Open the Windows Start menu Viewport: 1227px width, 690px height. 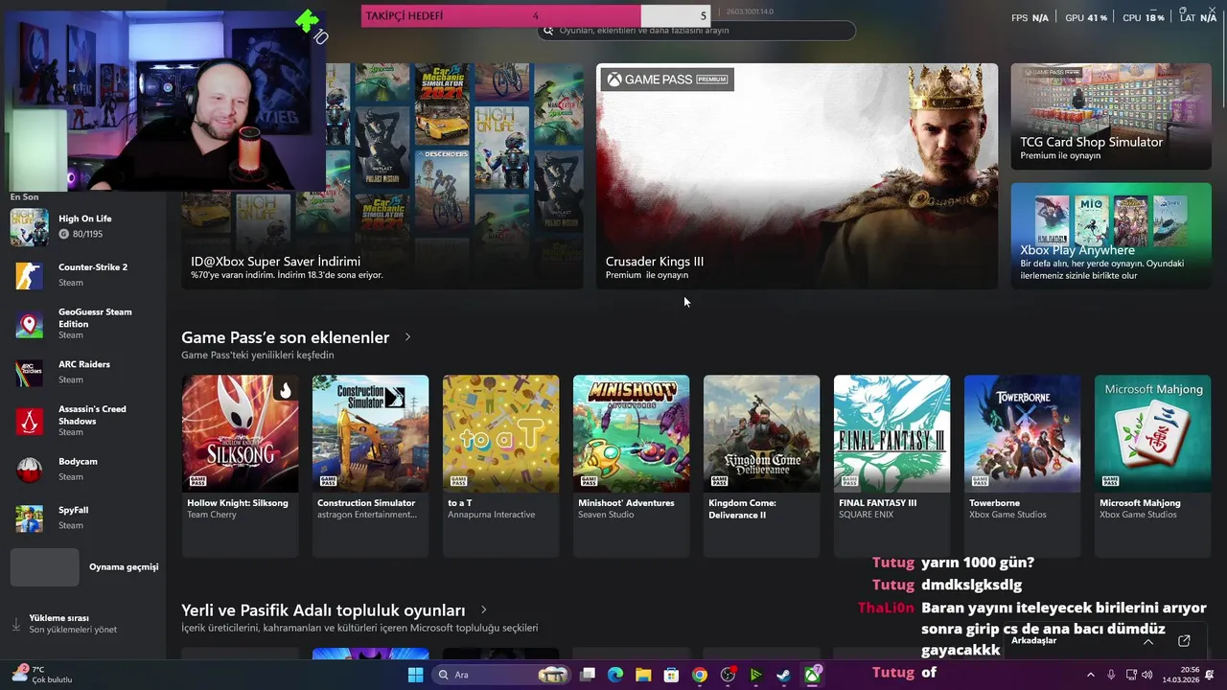point(415,675)
